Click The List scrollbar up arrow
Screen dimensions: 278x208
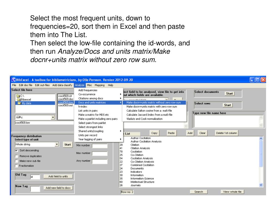[261, 138]
